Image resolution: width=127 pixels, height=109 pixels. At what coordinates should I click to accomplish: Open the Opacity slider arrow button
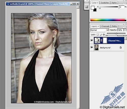(125, 30)
